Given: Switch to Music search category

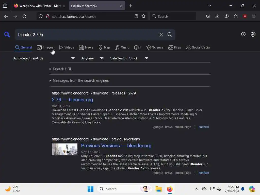Looking at the screenshot, I should click(122, 47).
